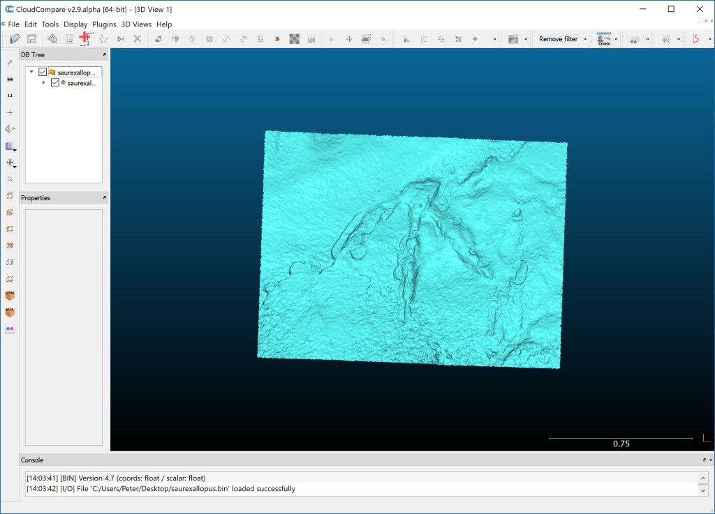Open the Kd-tree plugin tool

click(x=634, y=38)
